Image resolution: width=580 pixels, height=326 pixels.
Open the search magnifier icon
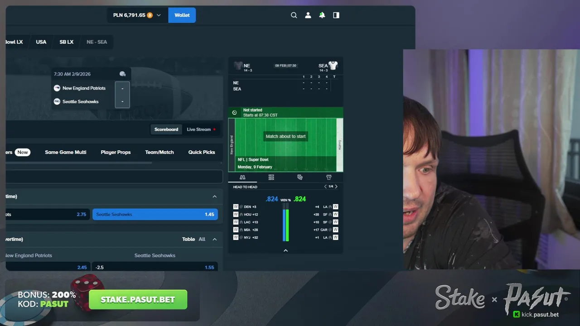294,15
